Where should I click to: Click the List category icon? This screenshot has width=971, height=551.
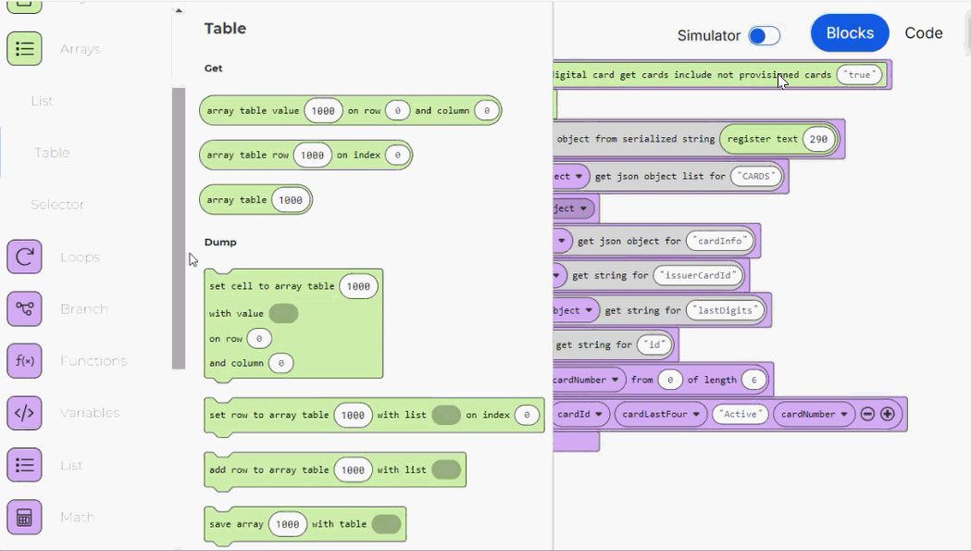[23, 465]
